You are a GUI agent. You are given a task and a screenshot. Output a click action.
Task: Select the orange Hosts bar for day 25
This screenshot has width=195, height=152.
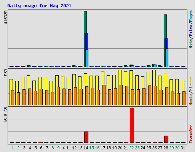coord(150,95)
